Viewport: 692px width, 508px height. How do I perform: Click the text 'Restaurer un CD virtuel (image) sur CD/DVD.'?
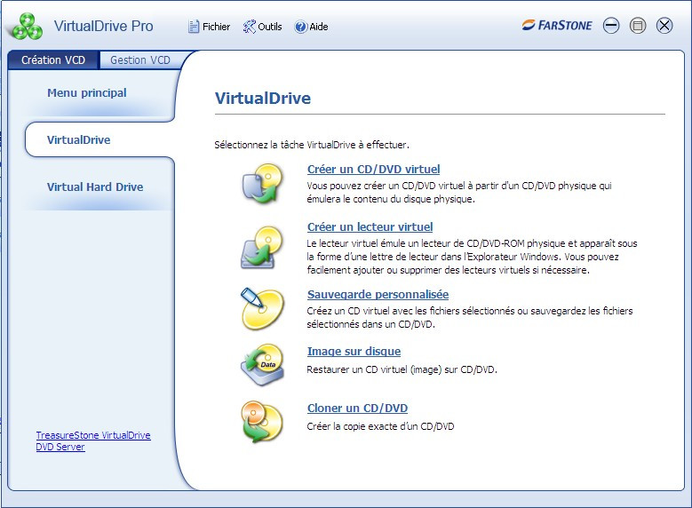coord(402,369)
